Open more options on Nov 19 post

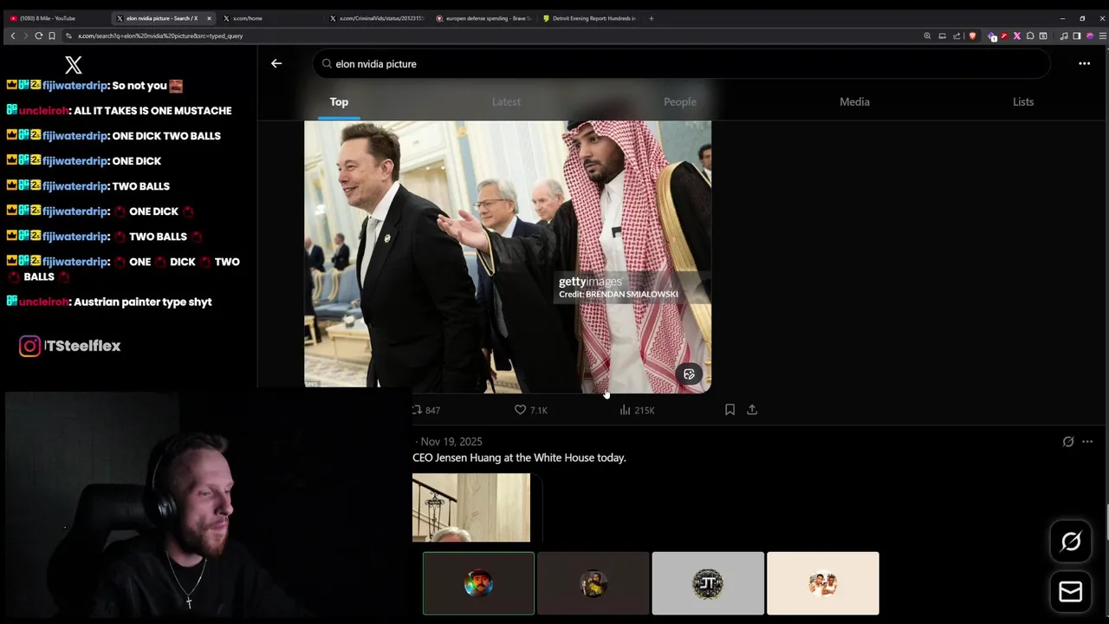[1087, 441]
